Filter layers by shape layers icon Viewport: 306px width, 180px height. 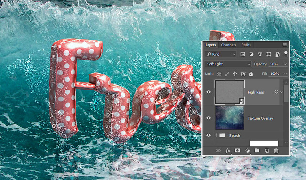click(x=269, y=54)
